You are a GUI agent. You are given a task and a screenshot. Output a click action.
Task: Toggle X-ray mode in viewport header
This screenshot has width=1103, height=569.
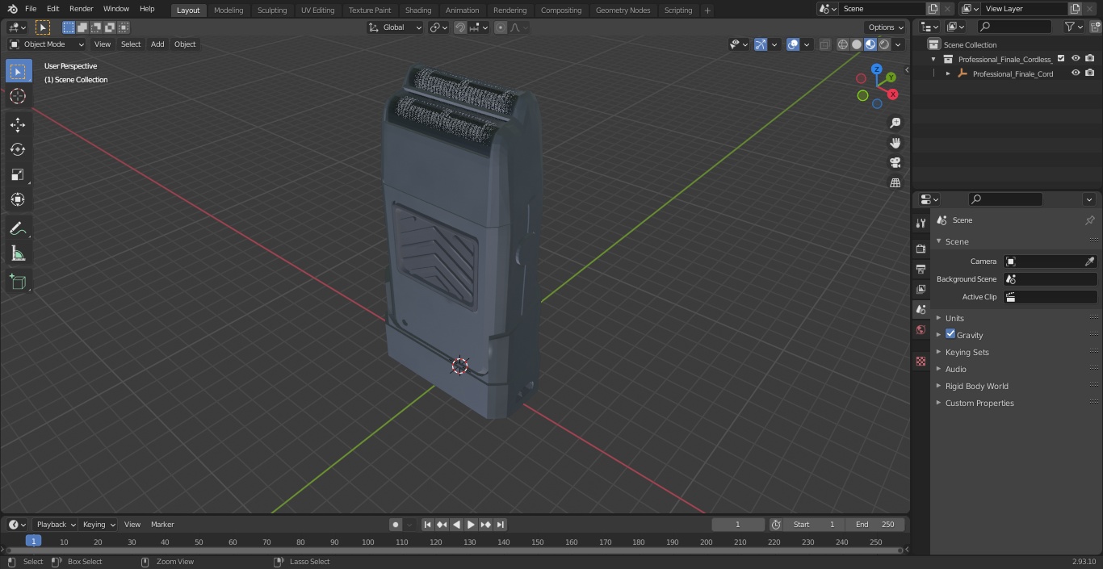point(824,44)
